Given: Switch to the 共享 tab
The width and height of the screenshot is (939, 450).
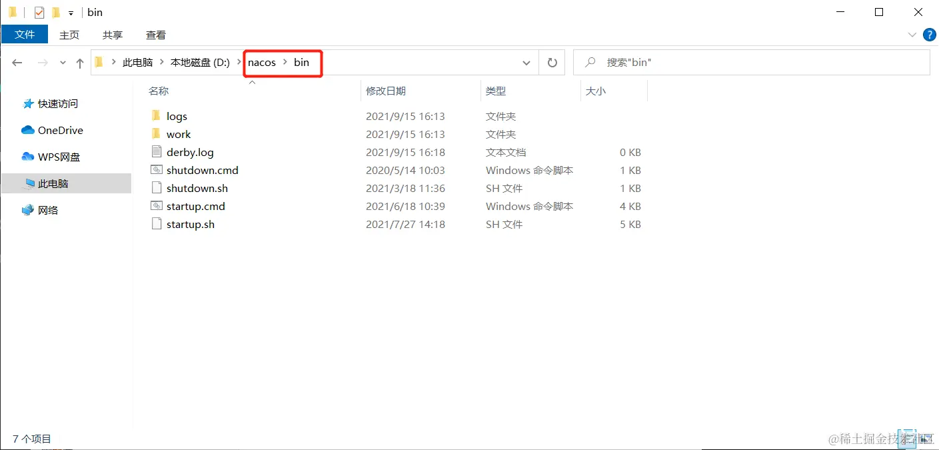Looking at the screenshot, I should point(111,35).
